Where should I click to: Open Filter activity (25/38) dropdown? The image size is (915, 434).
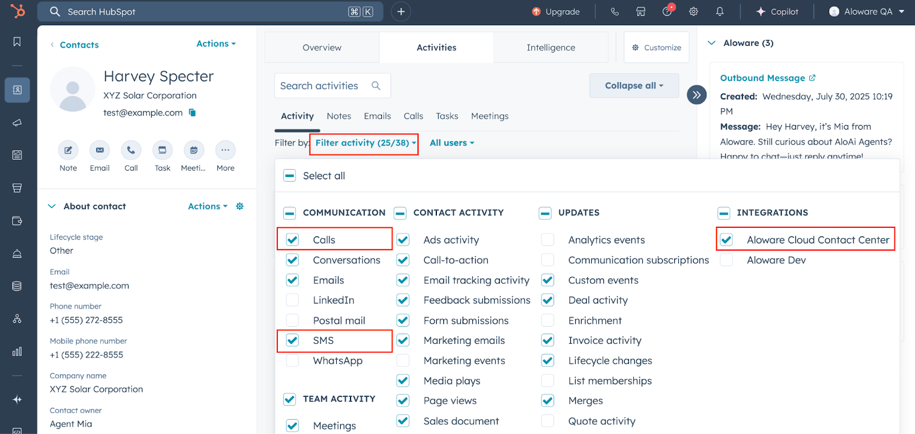point(365,143)
